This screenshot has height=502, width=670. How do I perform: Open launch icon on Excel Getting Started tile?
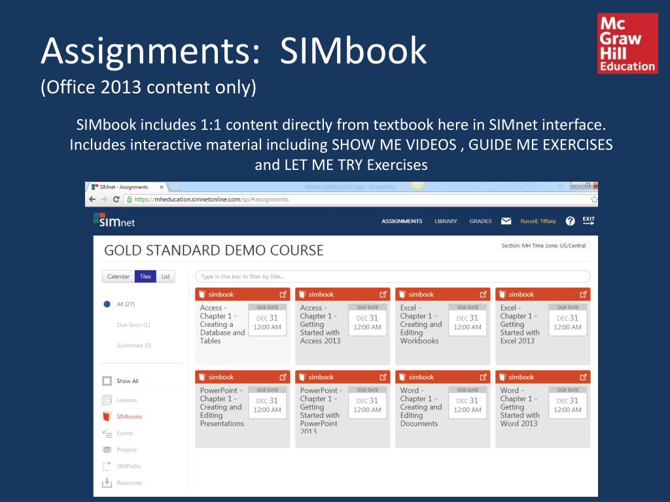583,294
